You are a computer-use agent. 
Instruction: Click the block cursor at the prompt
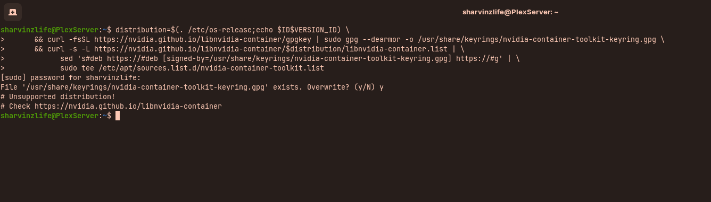click(x=118, y=116)
